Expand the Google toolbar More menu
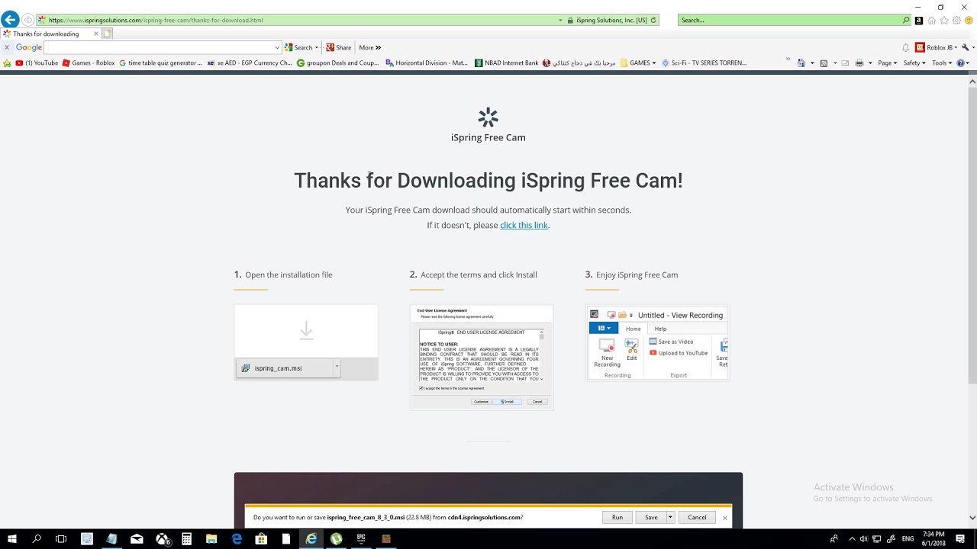Viewport: 977px width, 549px height. click(x=369, y=47)
